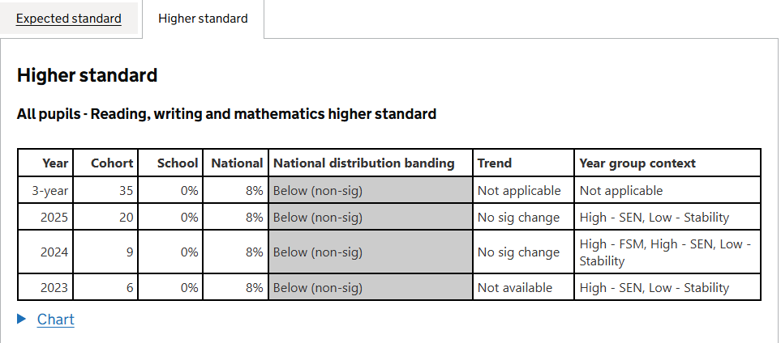Click the cohort value 35

(x=125, y=191)
